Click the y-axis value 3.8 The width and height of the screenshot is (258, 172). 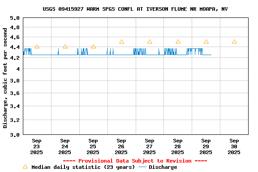[x=15, y=81]
